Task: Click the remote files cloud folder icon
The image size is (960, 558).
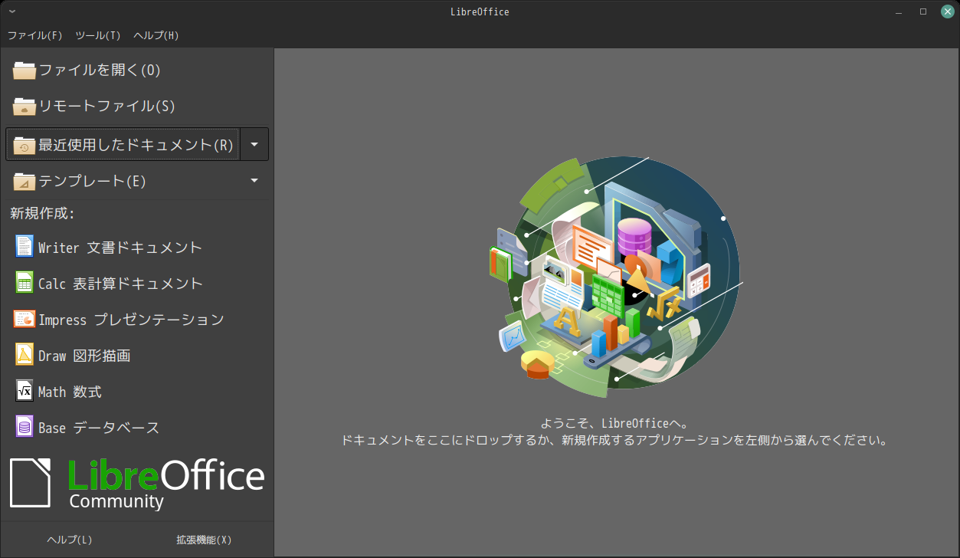Action: (25, 107)
